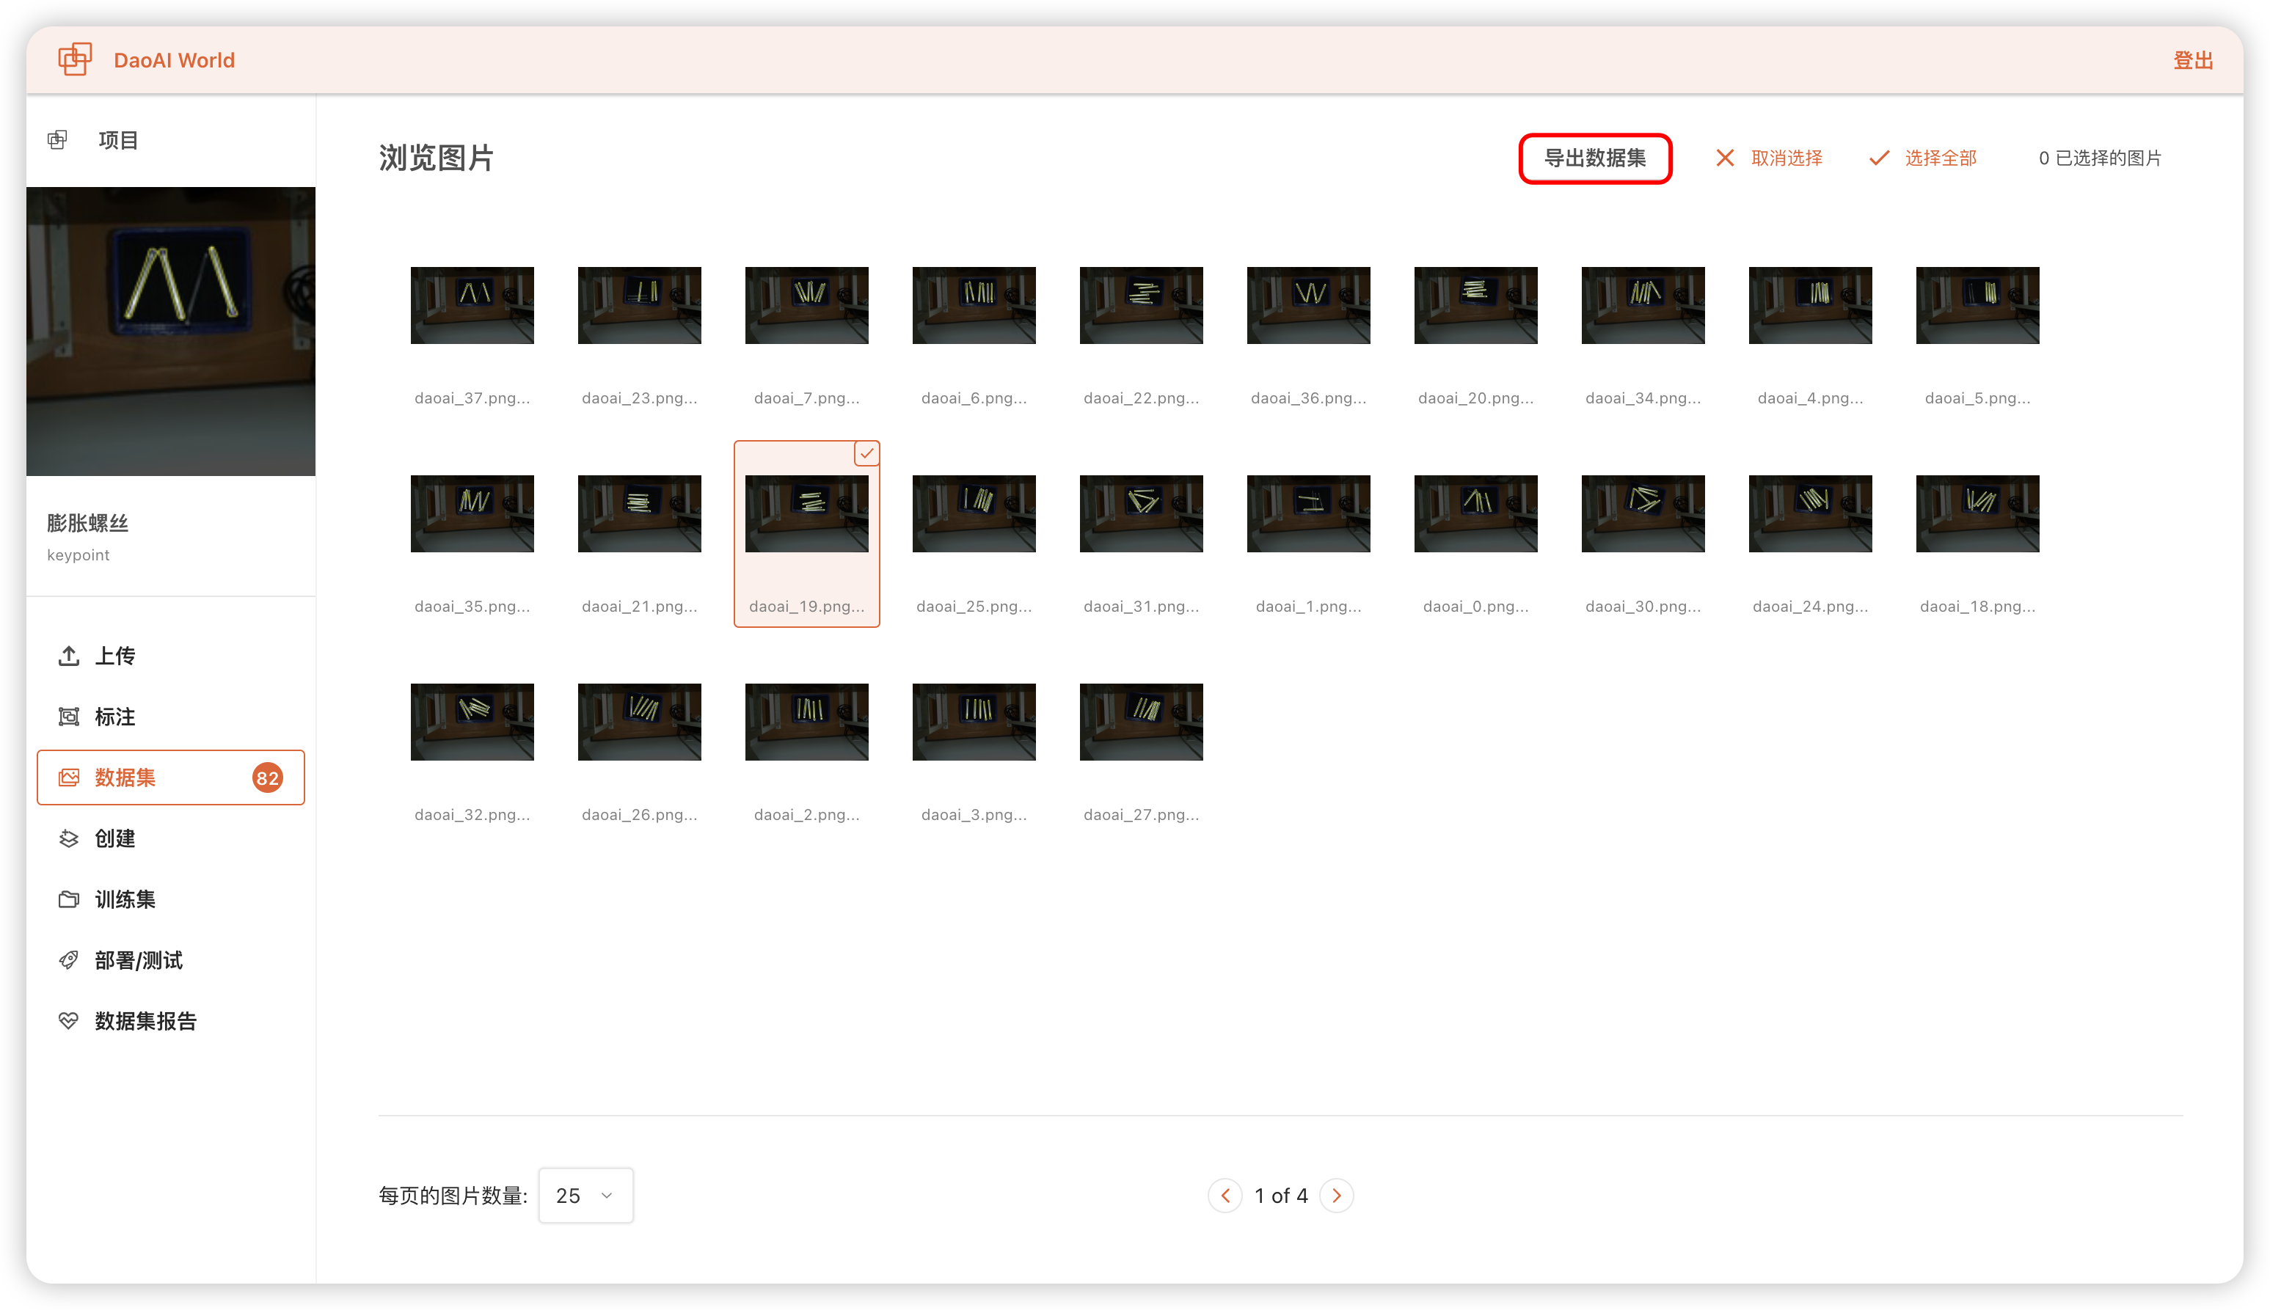This screenshot has width=2270, height=1310.
Task: Click the check icon of 选择全部
Action: pos(1879,158)
